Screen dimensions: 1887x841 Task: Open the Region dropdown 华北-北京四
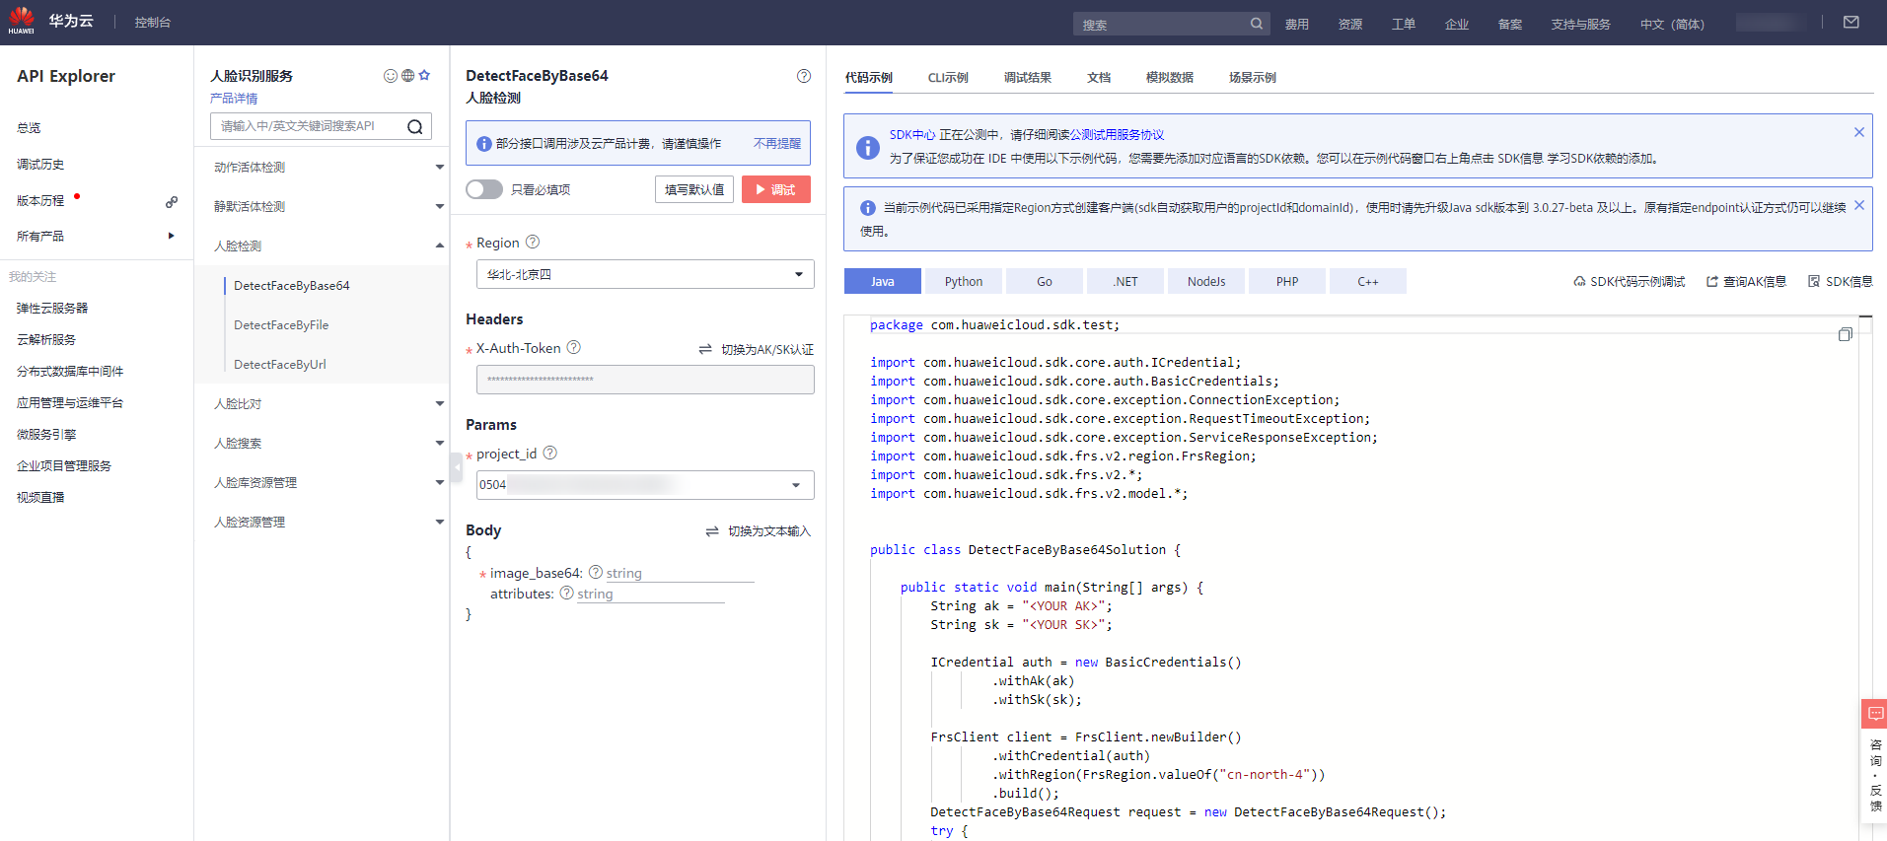point(645,274)
